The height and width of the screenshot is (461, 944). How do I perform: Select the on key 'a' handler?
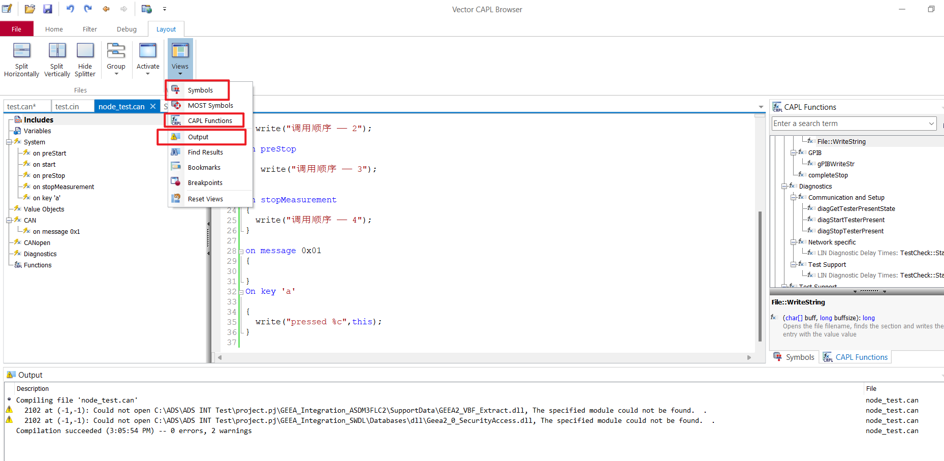point(46,198)
